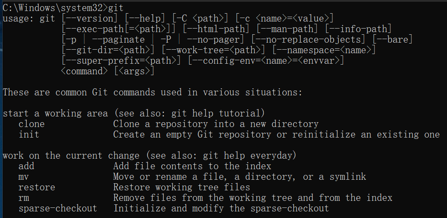Click the '[--no-replace-objects]' option
447x218 pixels.
308,40
